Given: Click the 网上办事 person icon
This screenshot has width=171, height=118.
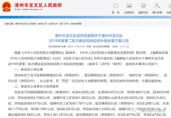Looking at the screenshot, I should (157, 6).
